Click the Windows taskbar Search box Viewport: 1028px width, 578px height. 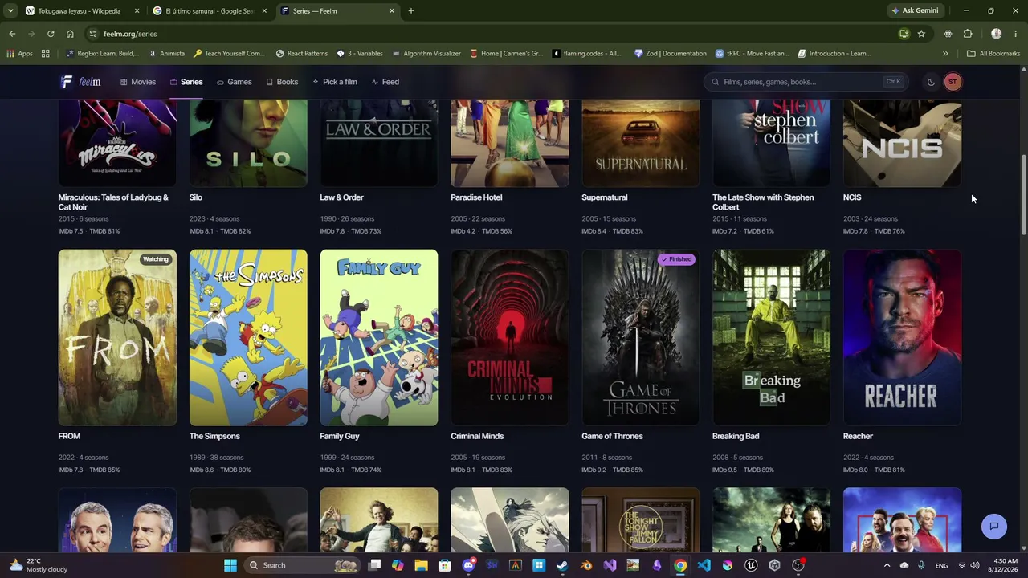[302, 565]
